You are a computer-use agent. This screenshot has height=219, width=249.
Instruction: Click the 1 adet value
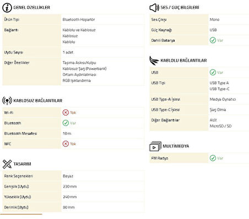tap(68, 52)
